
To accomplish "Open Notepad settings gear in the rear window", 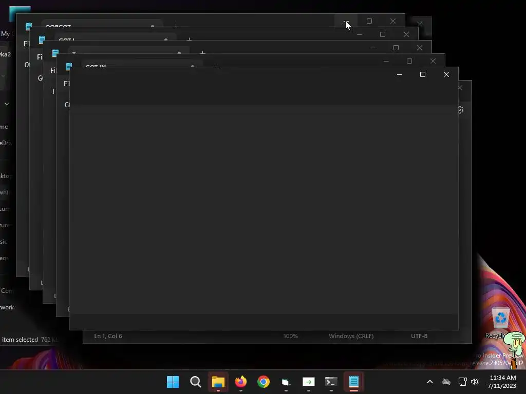I will (x=461, y=110).
